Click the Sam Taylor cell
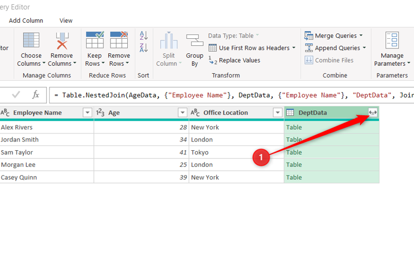The image size is (414, 266). click(x=47, y=152)
